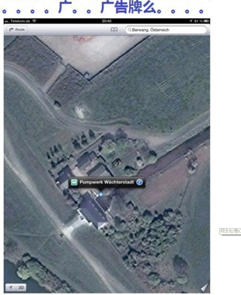Image resolution: width=241 pixels, height=295 pixels.
Task: Tap the battery indicator in status bar
Action: coord(206,21)
